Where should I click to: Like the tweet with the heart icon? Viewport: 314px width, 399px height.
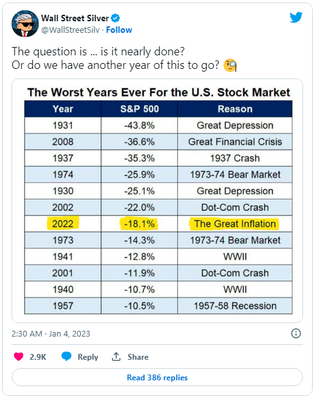click(19, 357)
